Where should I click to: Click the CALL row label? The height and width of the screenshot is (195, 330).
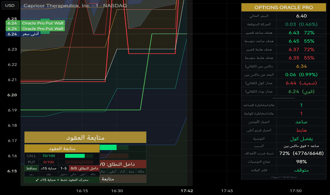(32, 156)
